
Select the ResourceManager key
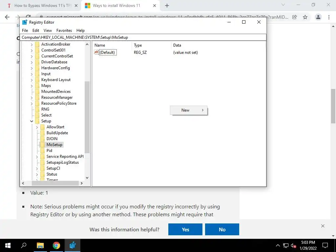pos(57,97)
